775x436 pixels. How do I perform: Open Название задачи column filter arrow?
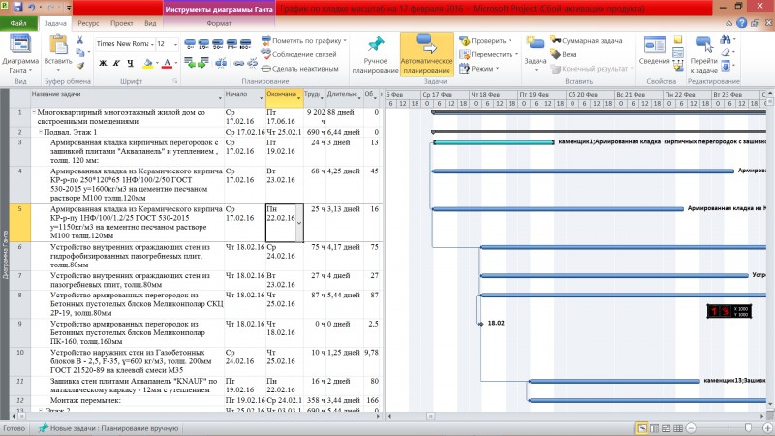click(220, 98)
